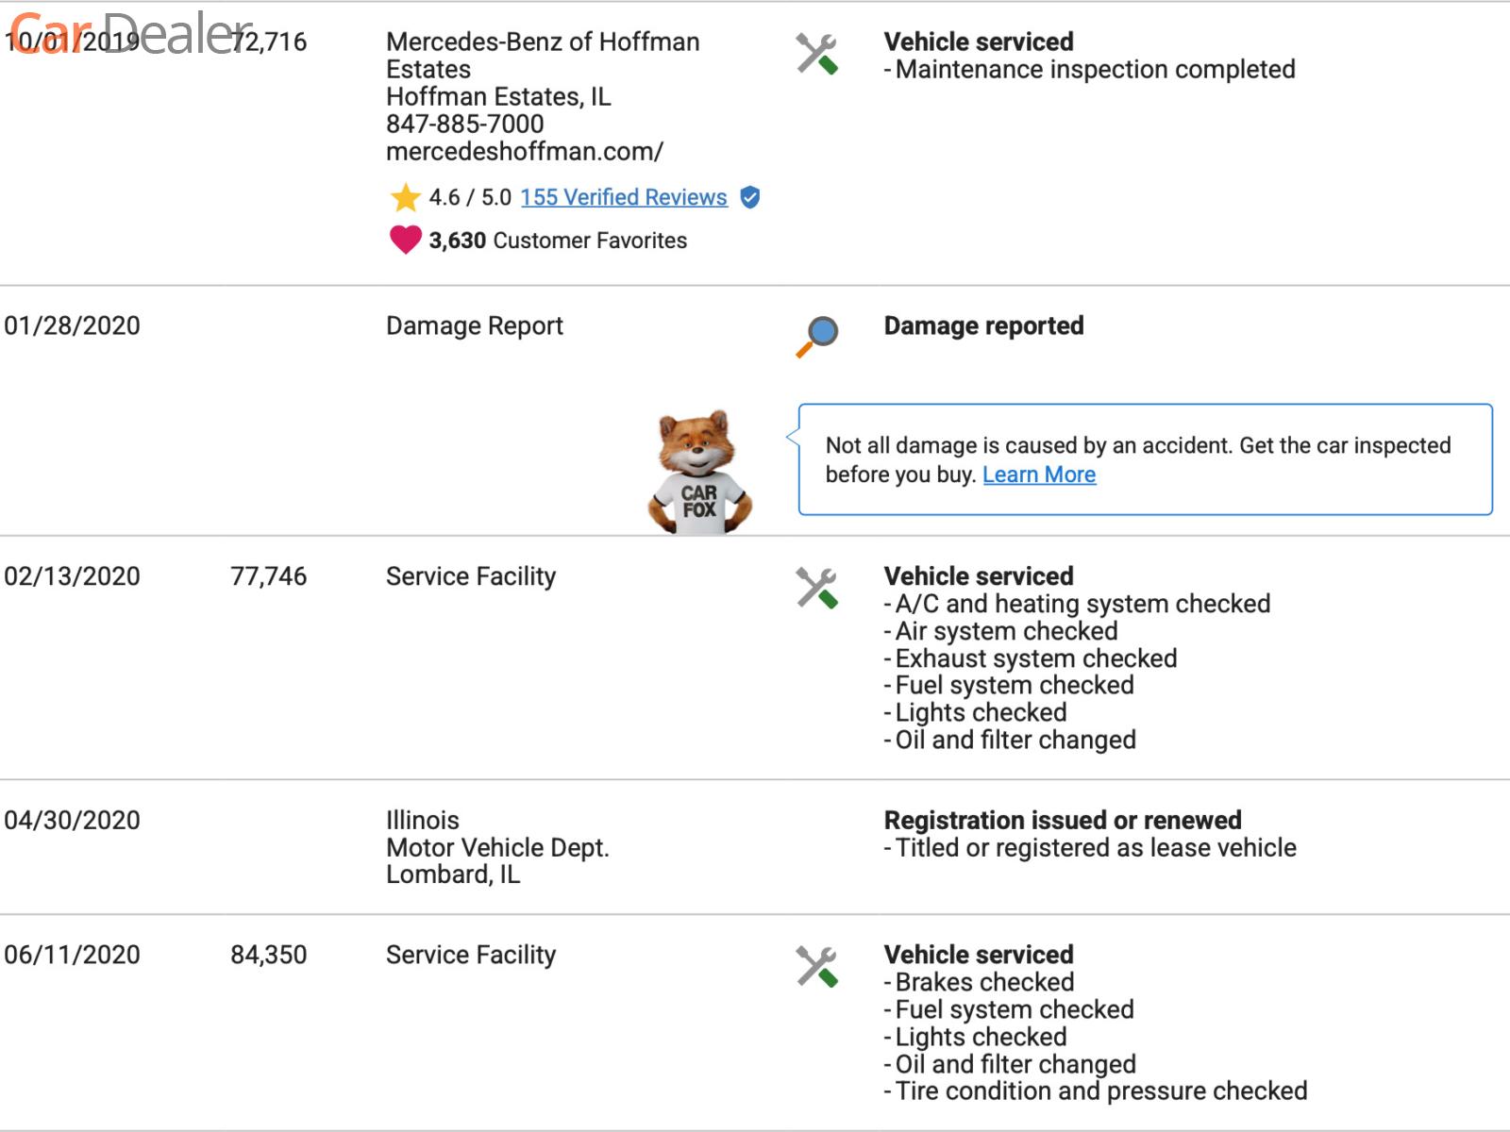The height and width of the screenshot is (1132, 1510).
Task: Click the Illinois Motor Vehicle Dept. source
Action: click(497, 847)
